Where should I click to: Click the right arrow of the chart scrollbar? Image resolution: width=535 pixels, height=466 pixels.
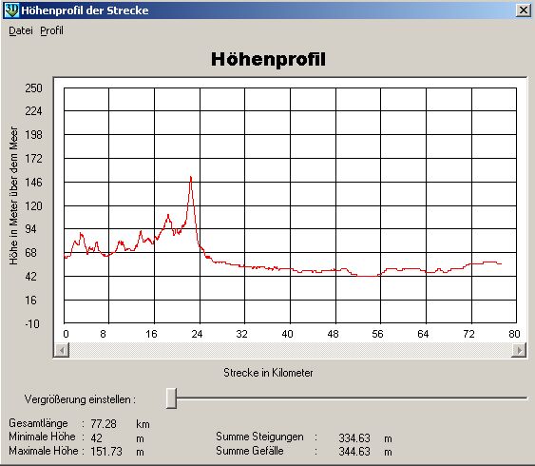click(x=519, y=350)
